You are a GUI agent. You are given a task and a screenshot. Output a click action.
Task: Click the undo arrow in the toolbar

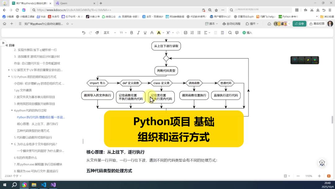pyautogui.click(x=83, y=33)
